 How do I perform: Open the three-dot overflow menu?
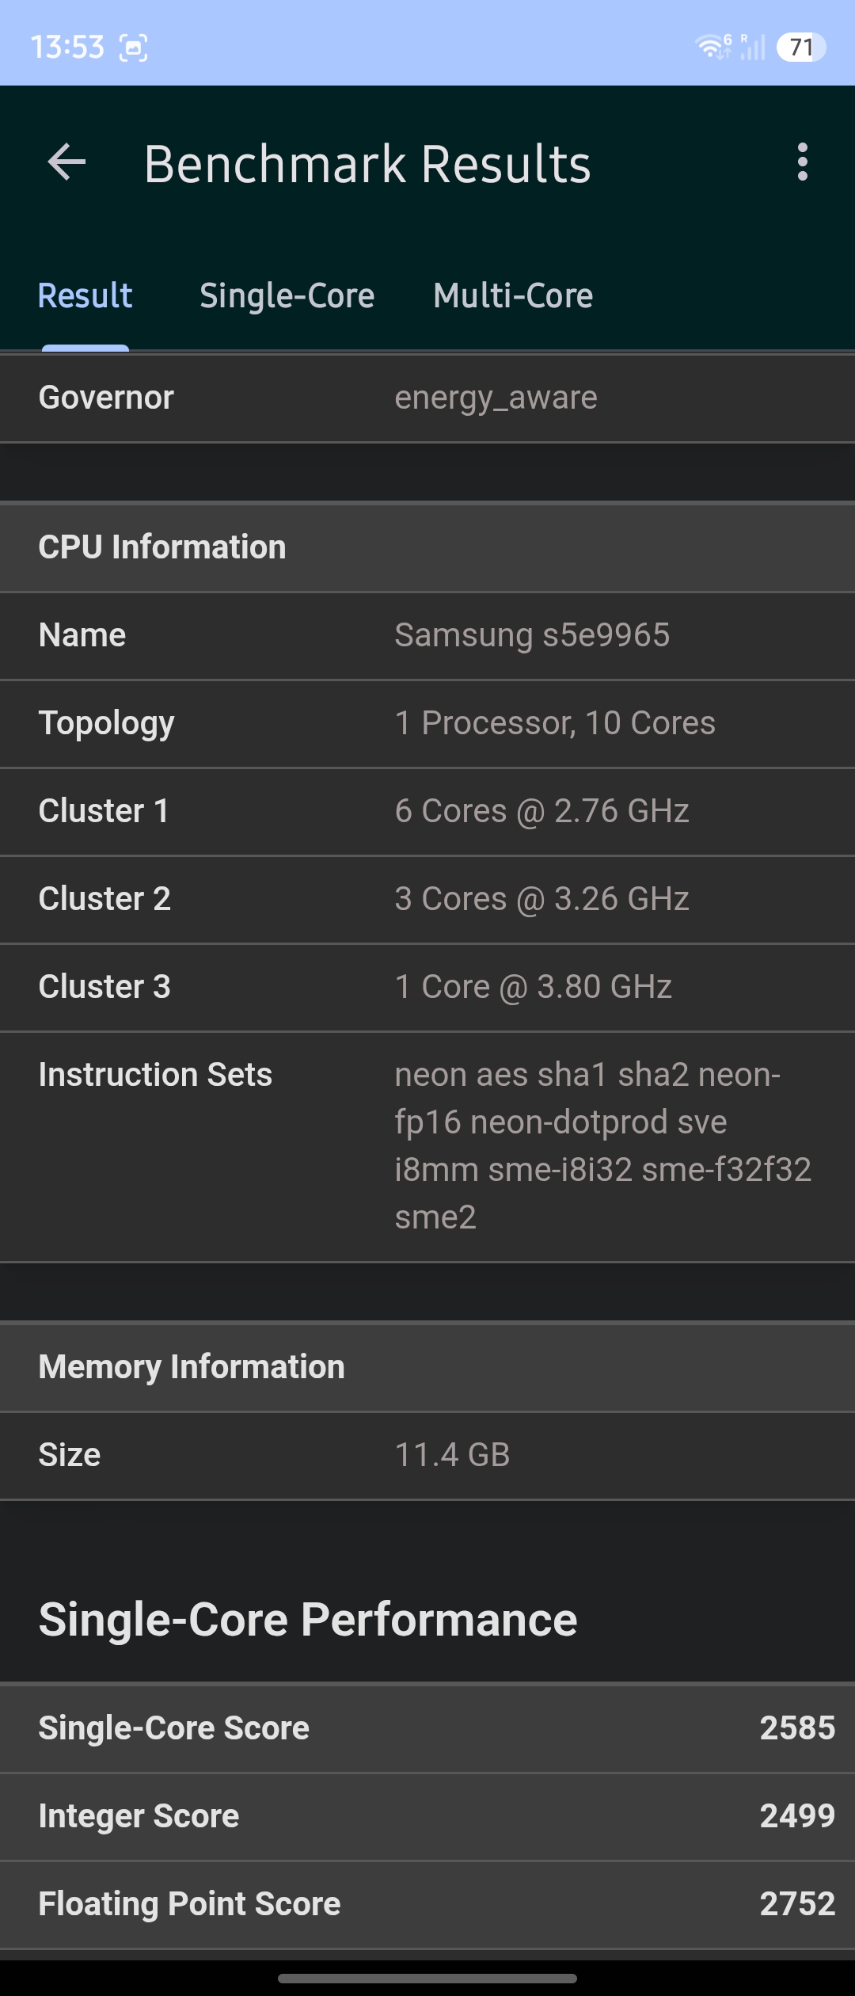(x=803, y=162)
